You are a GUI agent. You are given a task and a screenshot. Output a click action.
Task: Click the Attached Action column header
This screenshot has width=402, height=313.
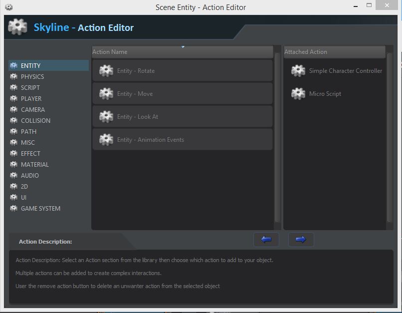(x=334, y=52)
